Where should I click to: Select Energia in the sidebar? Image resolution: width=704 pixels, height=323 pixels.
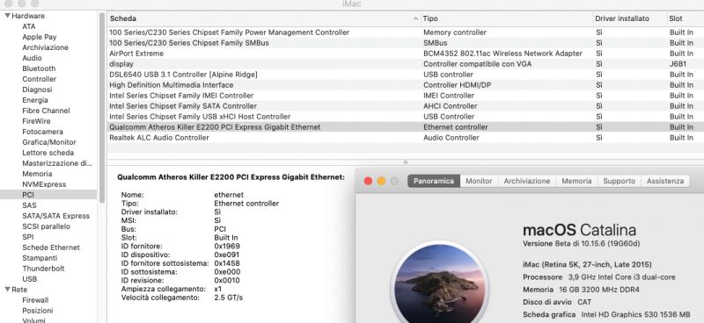pyautogui.click(x=35, y=100)
